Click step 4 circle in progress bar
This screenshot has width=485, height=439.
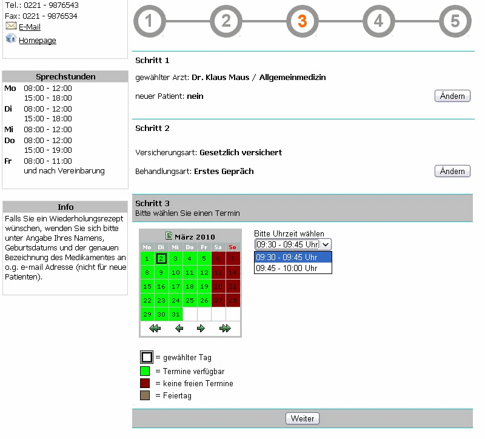tap(378, 21)
